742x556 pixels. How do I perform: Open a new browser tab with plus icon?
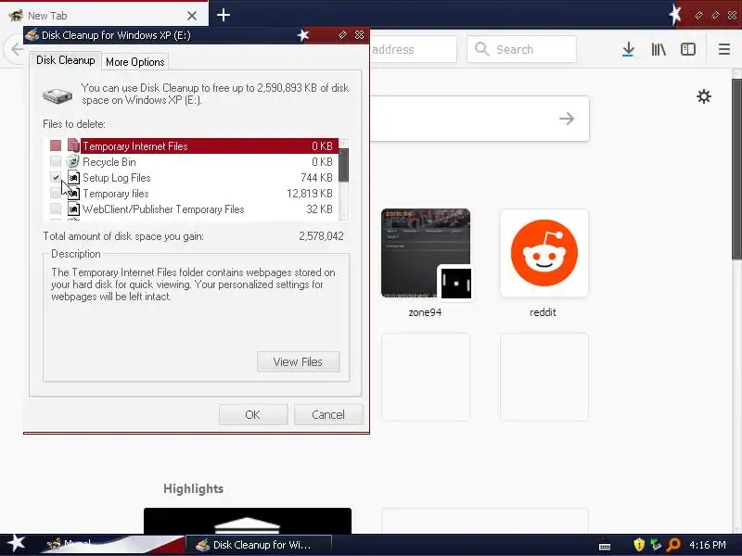(224, 15)
